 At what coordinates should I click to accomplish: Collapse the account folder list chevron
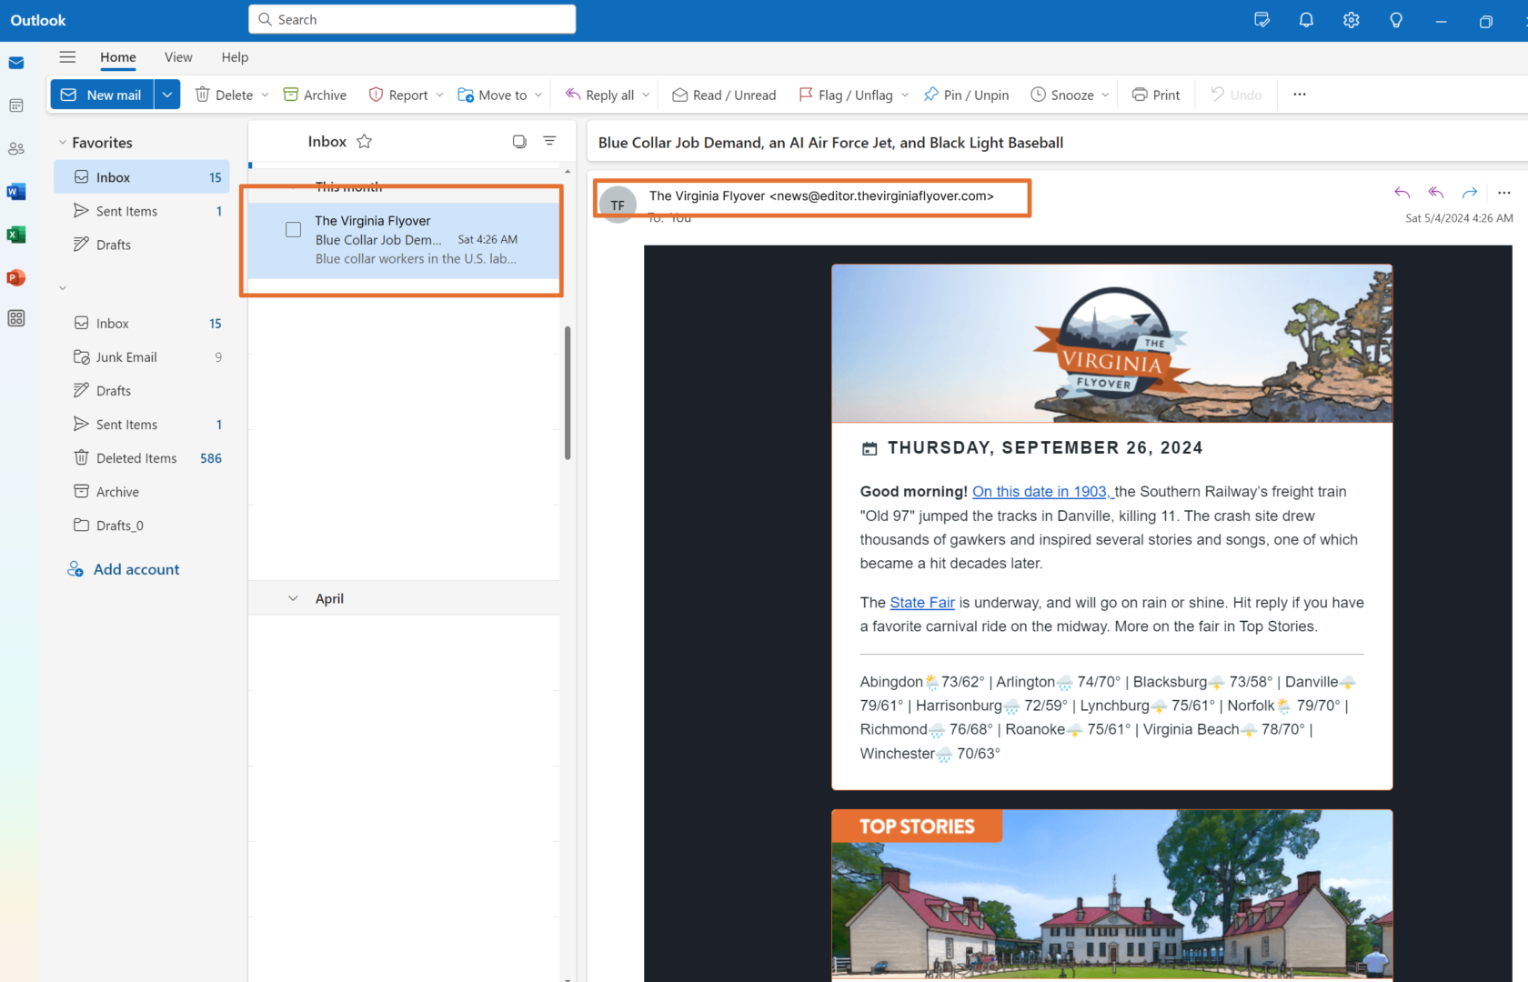pyautogui.click(x=62, y=288)
